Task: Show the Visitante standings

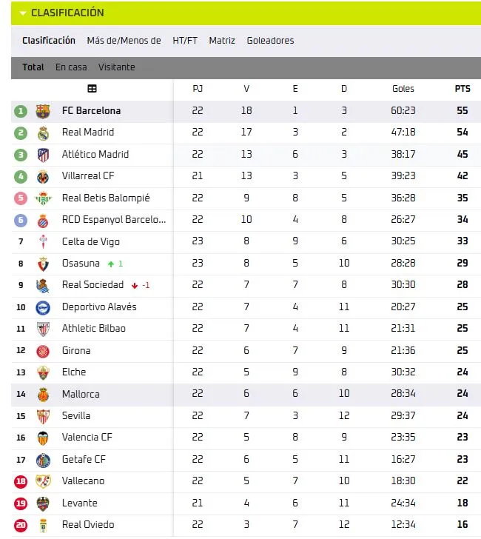Action: 117,67
